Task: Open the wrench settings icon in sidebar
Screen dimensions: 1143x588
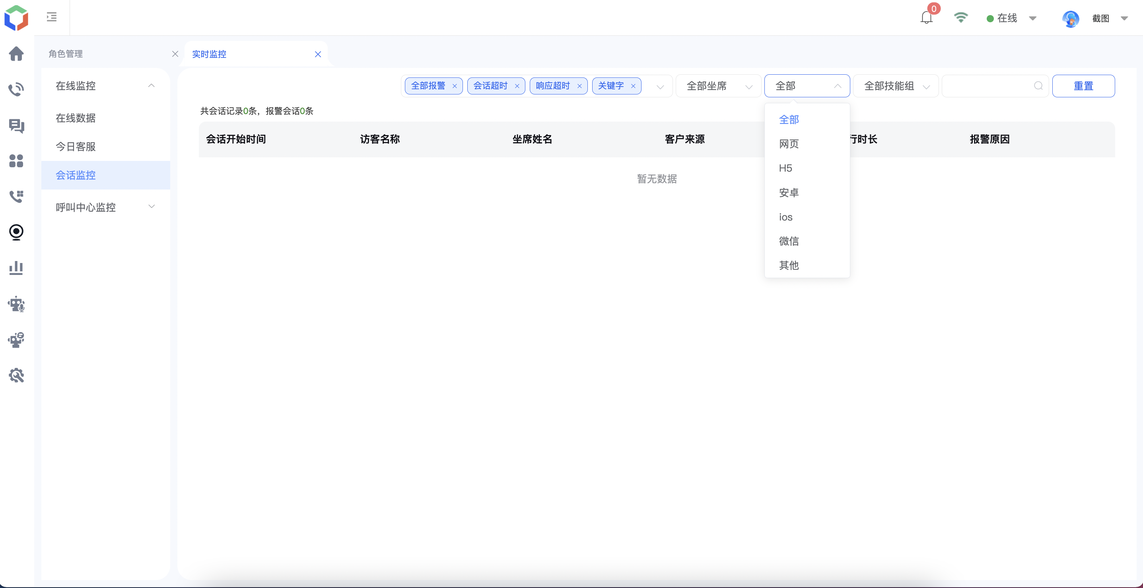Action: coord(16,375)
